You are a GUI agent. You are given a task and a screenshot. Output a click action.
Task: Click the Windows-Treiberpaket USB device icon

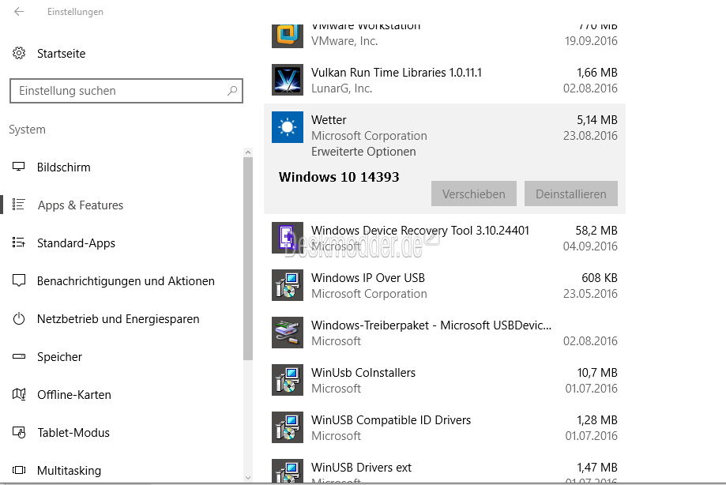(288, 333)
